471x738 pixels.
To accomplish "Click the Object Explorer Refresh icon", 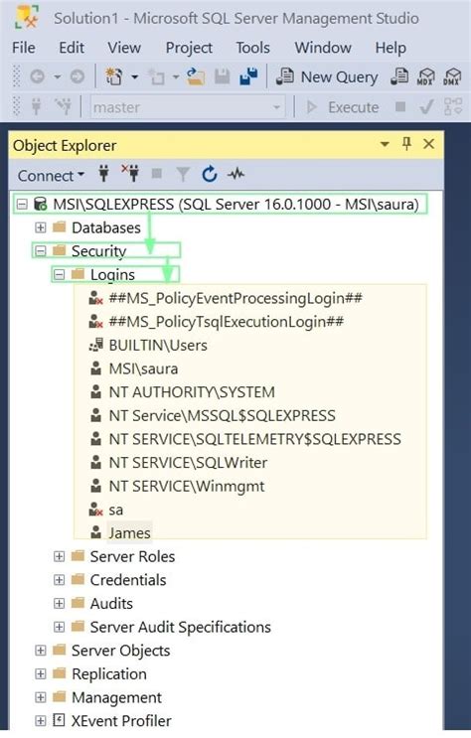I will (x=209, y=174).
